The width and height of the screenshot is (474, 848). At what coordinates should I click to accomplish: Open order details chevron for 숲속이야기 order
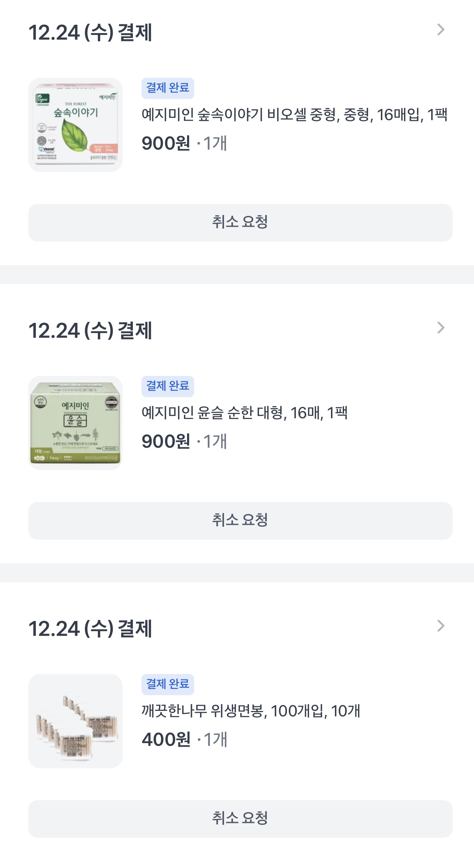pyautogui.click(x=441, y=30)
